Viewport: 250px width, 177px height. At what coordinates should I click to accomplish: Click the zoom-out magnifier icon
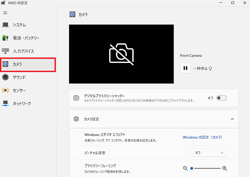tap(185, 168)
